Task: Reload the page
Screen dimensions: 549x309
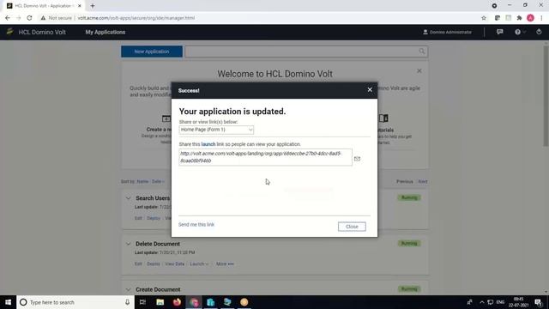Action: [29, 18]
